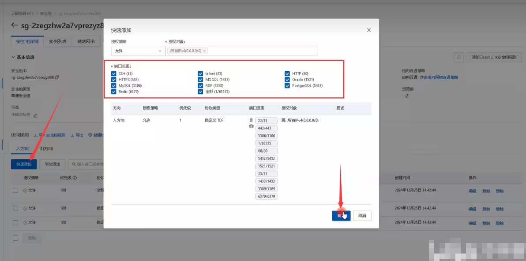
Task: Copy the security group ID with the copy icon
Action: pyautogui.click(x=57, y=77)
